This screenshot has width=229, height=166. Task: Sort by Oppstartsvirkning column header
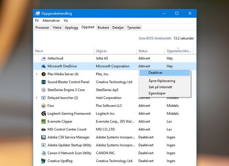(179, 51)
